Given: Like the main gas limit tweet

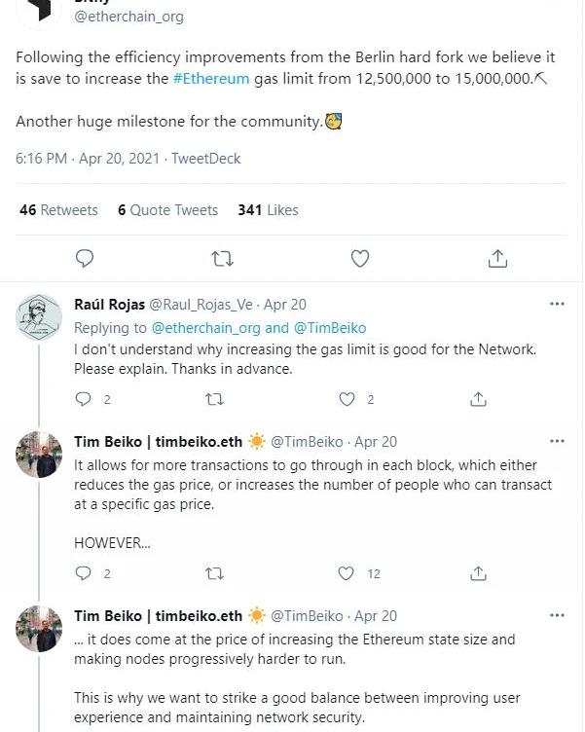Looking at the screenshot, I should click(360, 258).
